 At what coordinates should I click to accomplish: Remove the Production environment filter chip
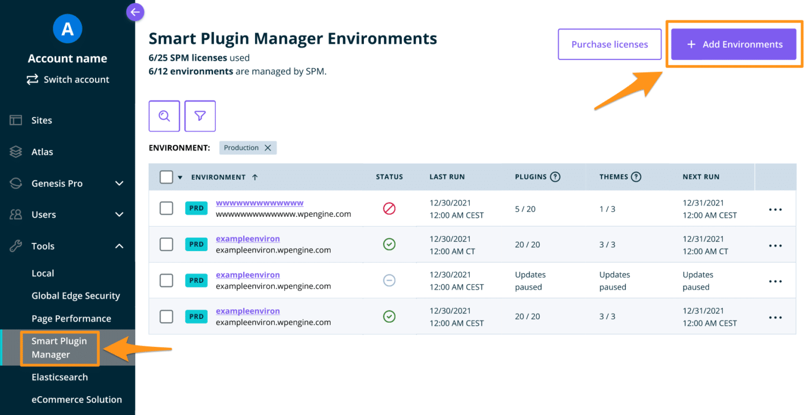[268, 148]
